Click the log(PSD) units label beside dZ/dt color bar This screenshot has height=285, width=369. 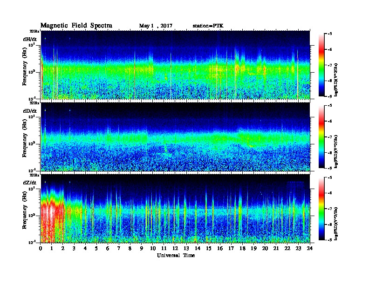336,224
